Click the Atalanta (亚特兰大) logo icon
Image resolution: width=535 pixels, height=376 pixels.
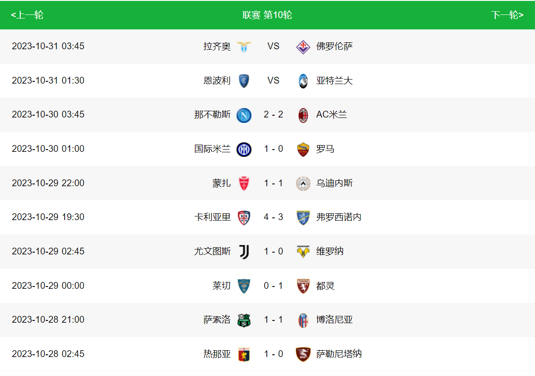coord(303,81)
